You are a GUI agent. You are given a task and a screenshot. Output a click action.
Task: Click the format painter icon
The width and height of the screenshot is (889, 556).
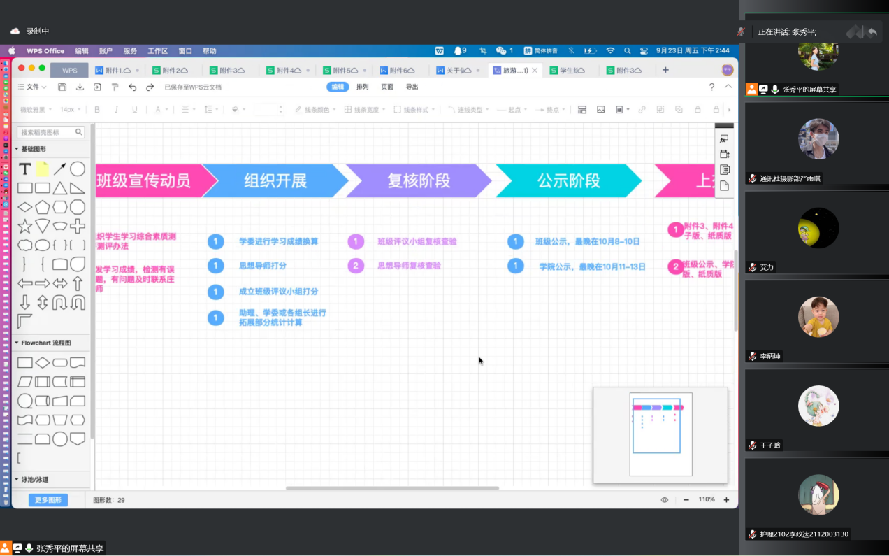coord(115,87)
